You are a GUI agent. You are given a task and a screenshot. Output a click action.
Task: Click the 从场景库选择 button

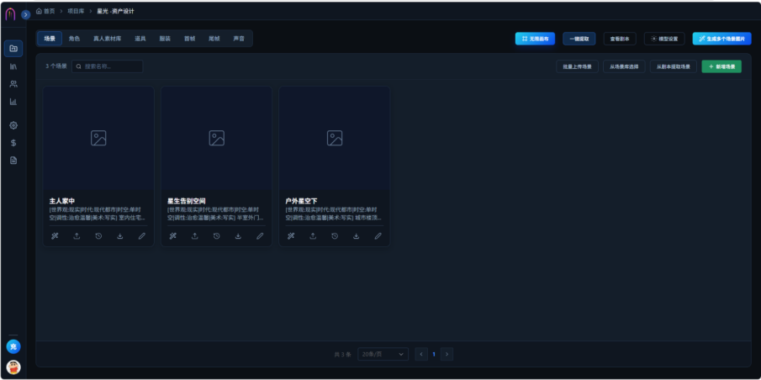tap(624, 66)
